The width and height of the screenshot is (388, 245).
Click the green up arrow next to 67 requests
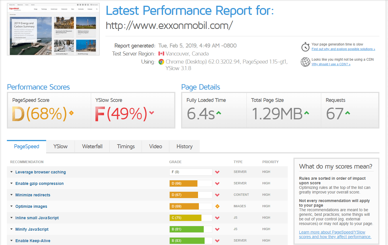[x=348, y=113]
